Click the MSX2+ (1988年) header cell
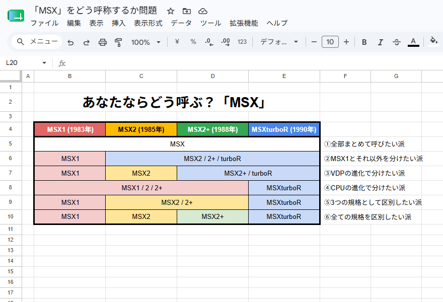This screenshot has height=302, width=443. click(213, 129)
